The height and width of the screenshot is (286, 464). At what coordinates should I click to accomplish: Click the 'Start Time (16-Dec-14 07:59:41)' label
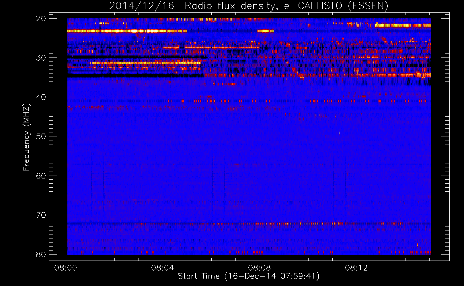coord(249,276)
